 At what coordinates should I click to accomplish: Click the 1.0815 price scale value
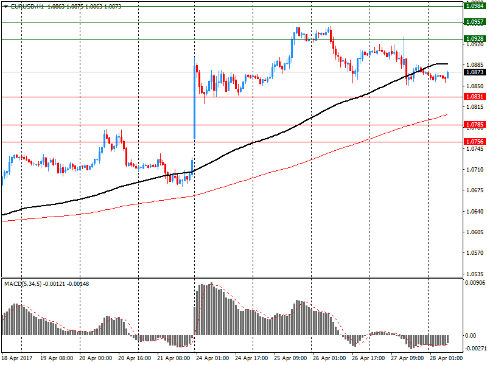[x=475, y=107]
